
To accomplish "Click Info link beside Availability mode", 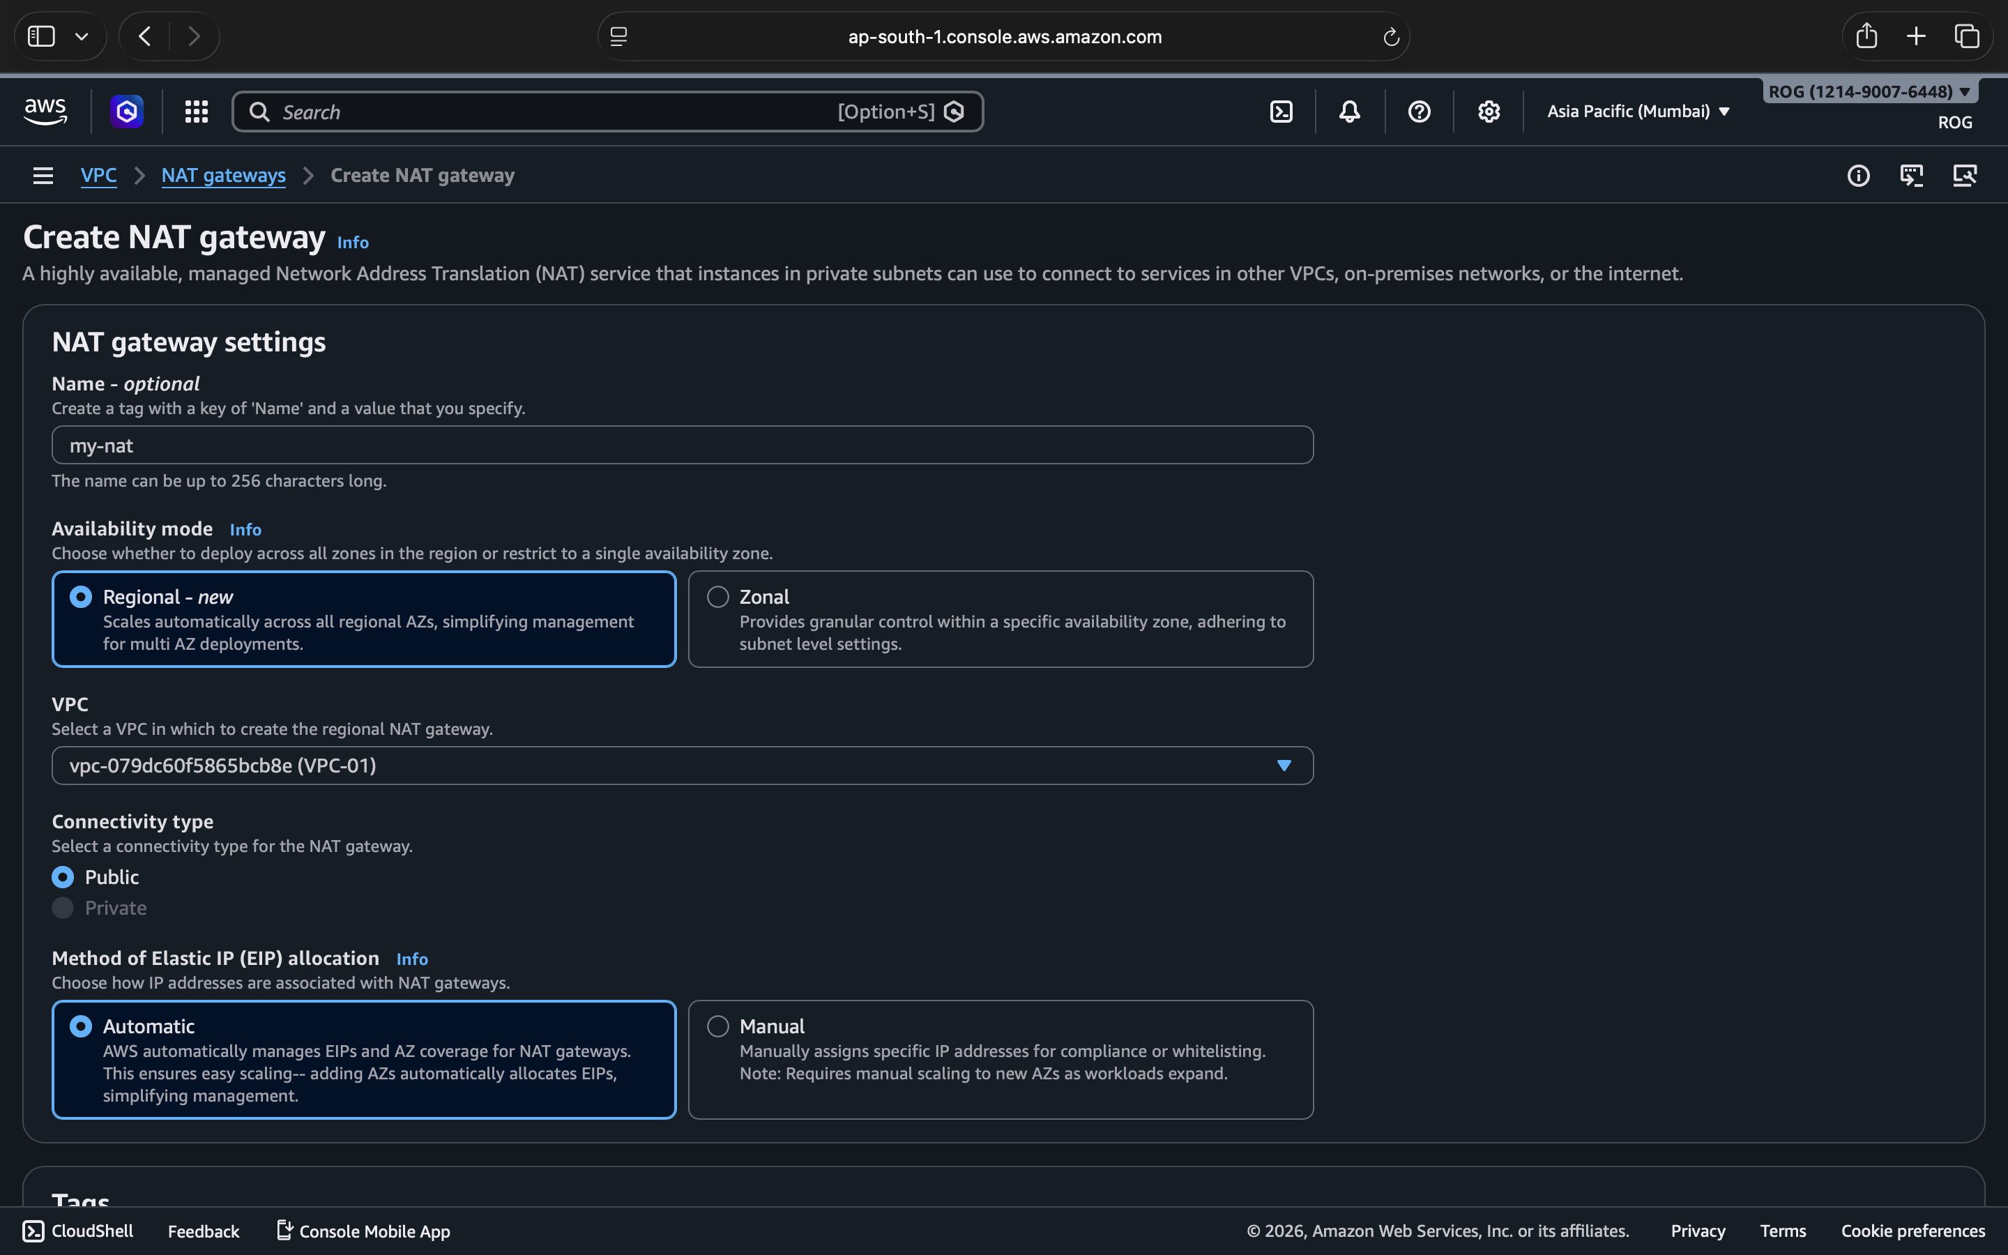I will [x=245, y=530].
